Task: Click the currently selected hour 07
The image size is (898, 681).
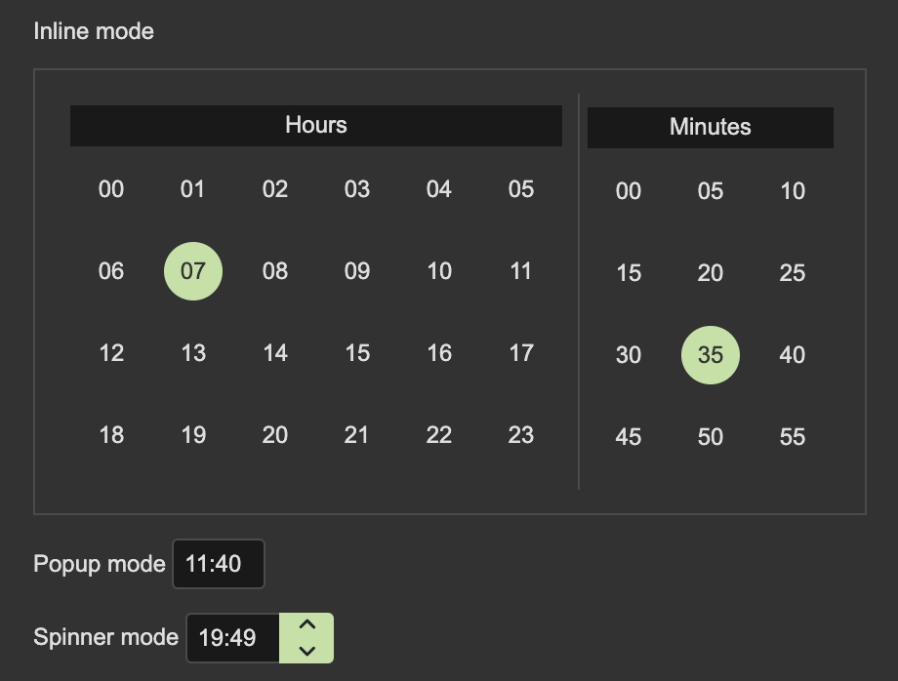Action: point(192,271)
